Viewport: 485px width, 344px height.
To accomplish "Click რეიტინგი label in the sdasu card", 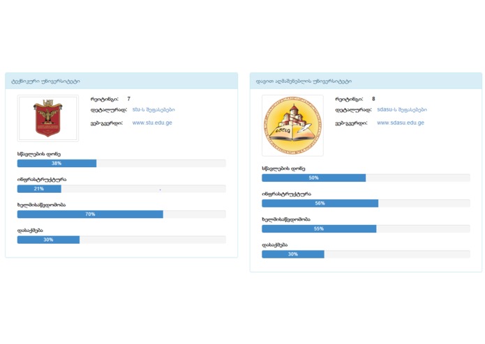I will [x=349, y=99].
